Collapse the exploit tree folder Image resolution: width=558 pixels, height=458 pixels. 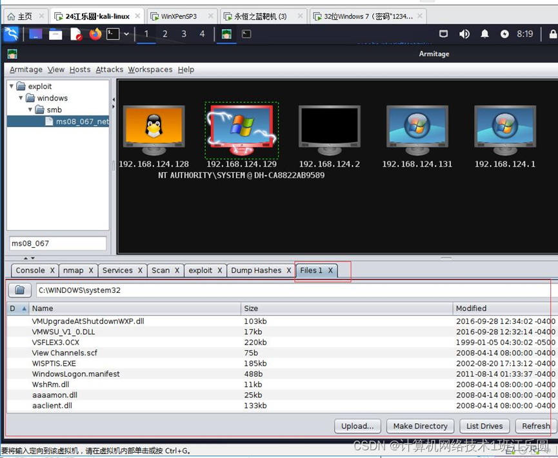pos(12,86)
